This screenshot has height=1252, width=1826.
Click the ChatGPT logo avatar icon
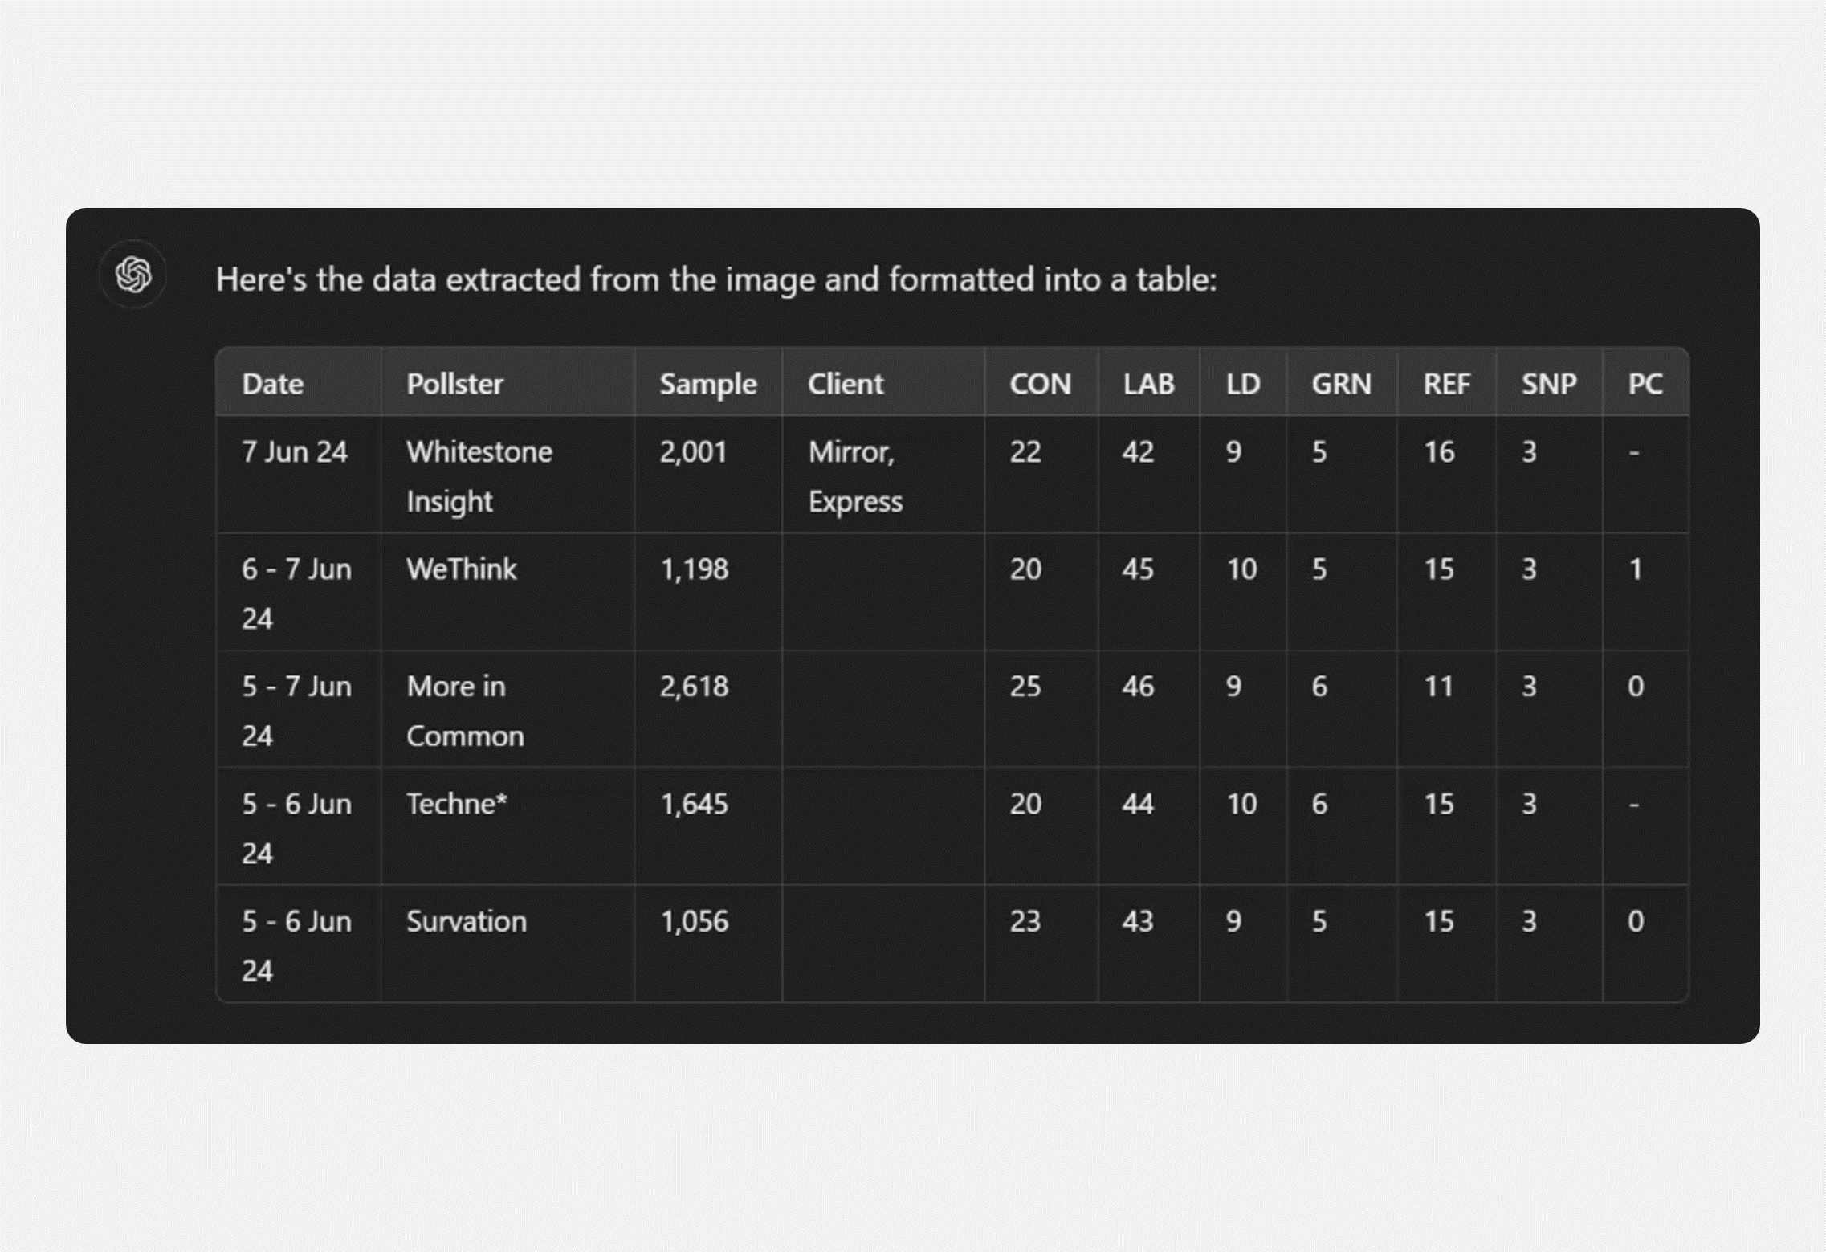(x=133, y=275)
